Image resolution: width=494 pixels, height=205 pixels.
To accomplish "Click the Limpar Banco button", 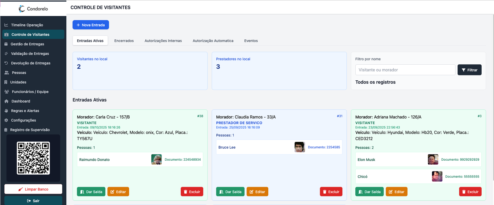I will click(33, 189).
